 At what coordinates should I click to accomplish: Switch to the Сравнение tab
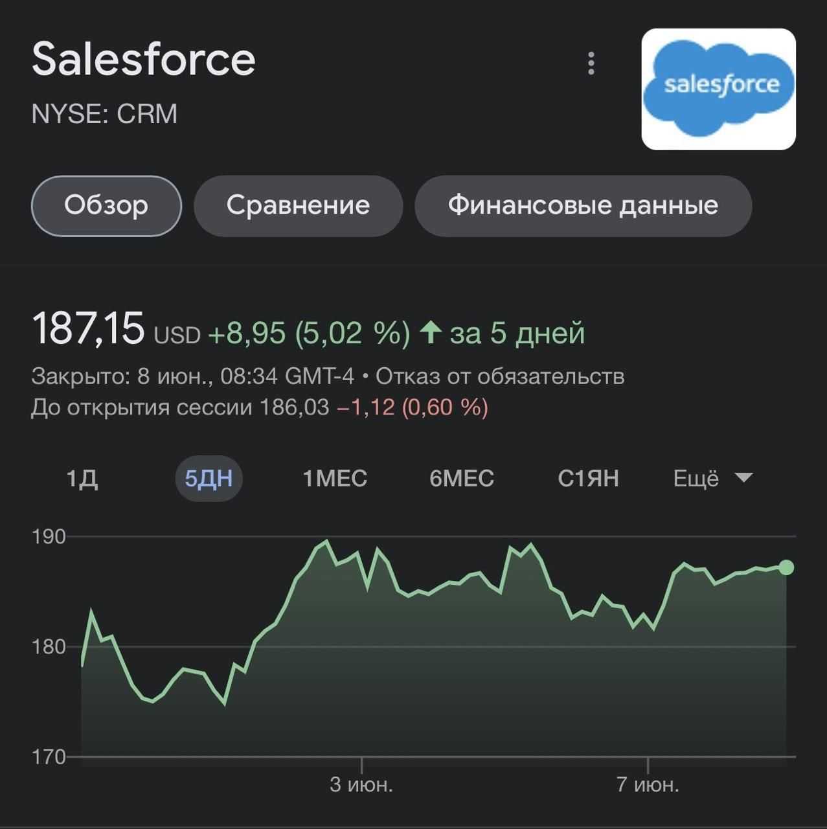[x=298, y=206]
